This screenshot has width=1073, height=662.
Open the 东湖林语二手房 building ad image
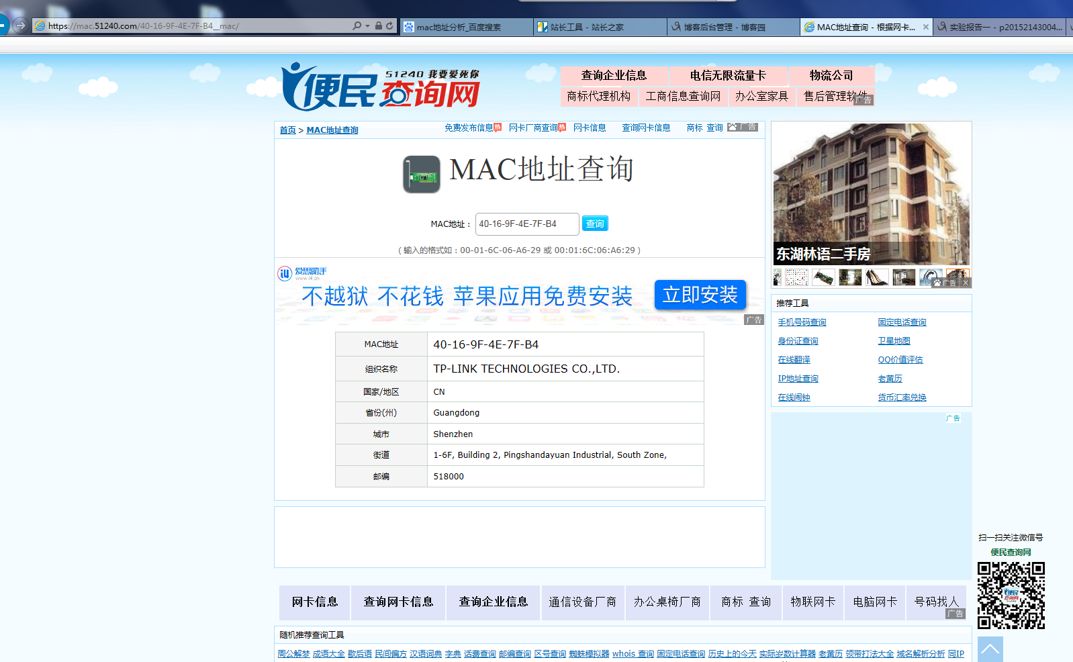(871, 193)
